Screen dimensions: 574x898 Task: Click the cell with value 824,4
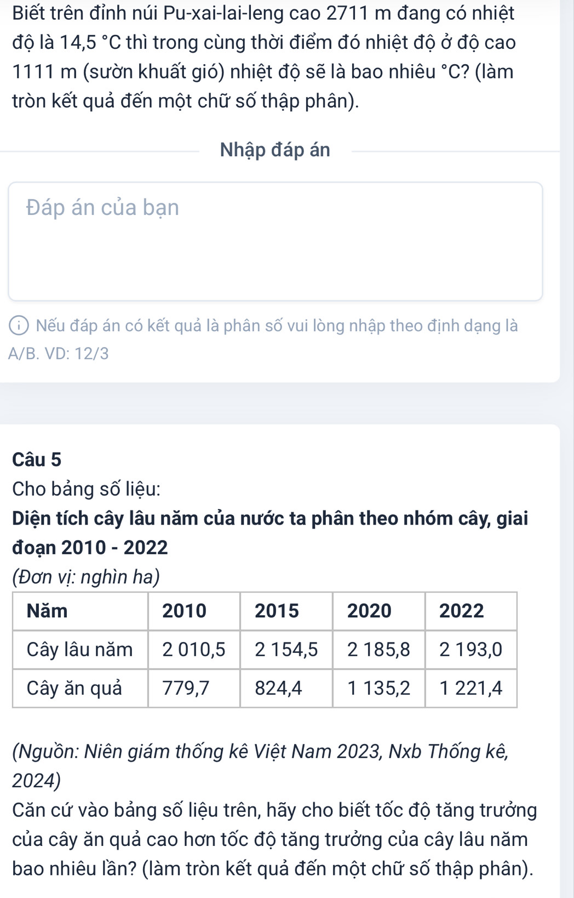point(286,688)
